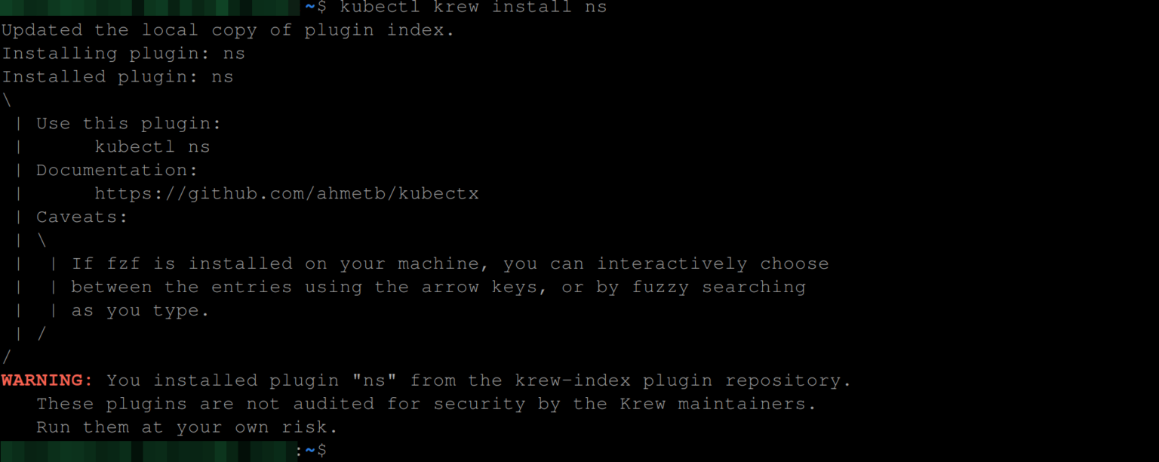Click the "Documentation:" heading
1159x462 pixels.
117,170
